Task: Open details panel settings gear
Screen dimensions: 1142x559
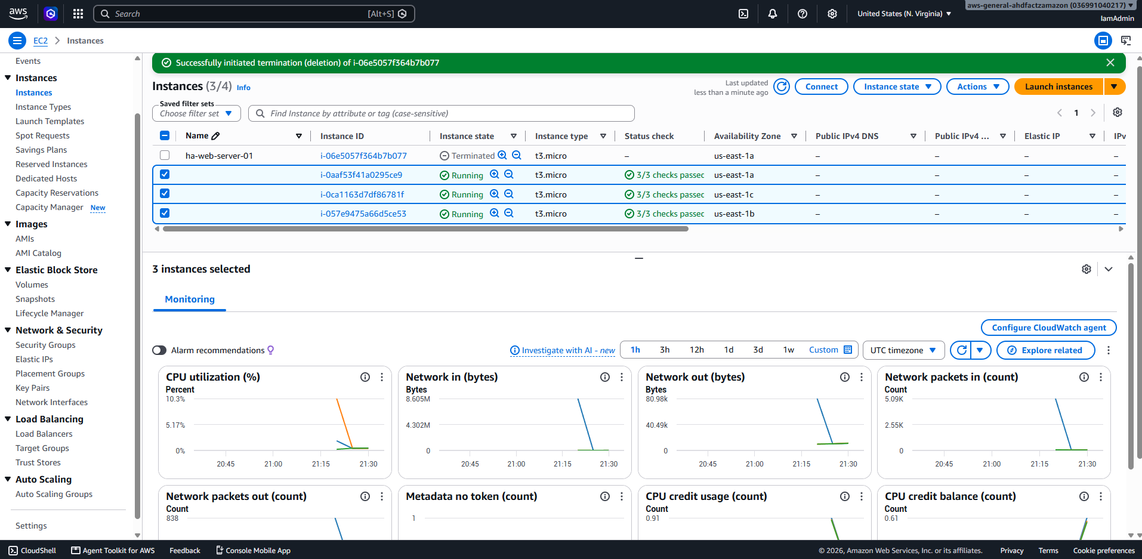Action: (1087, 269)
